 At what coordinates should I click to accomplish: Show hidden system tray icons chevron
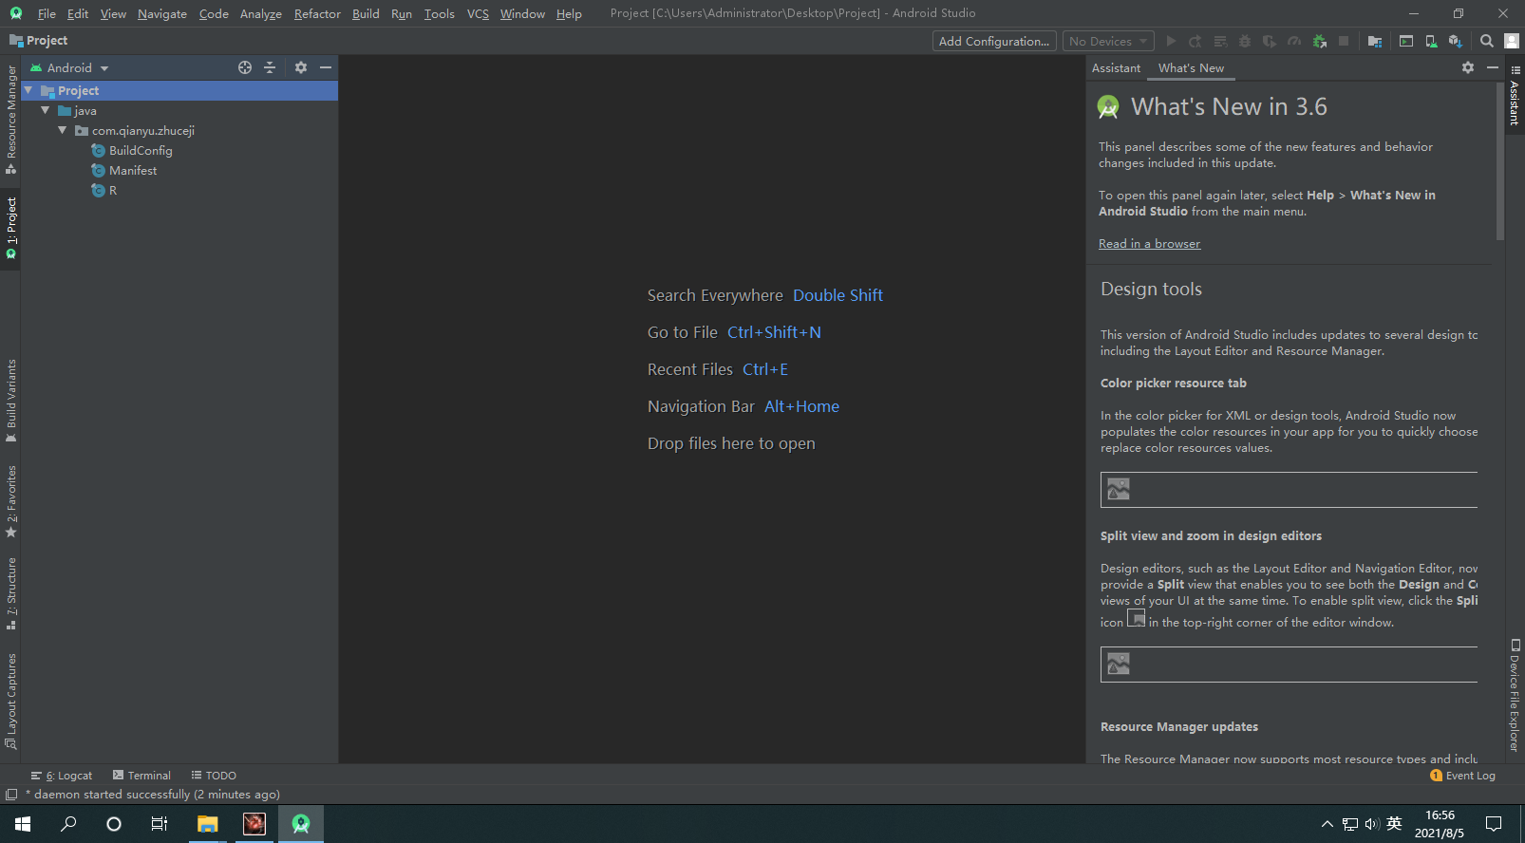pyautogui.click(x=1327, y=824)
